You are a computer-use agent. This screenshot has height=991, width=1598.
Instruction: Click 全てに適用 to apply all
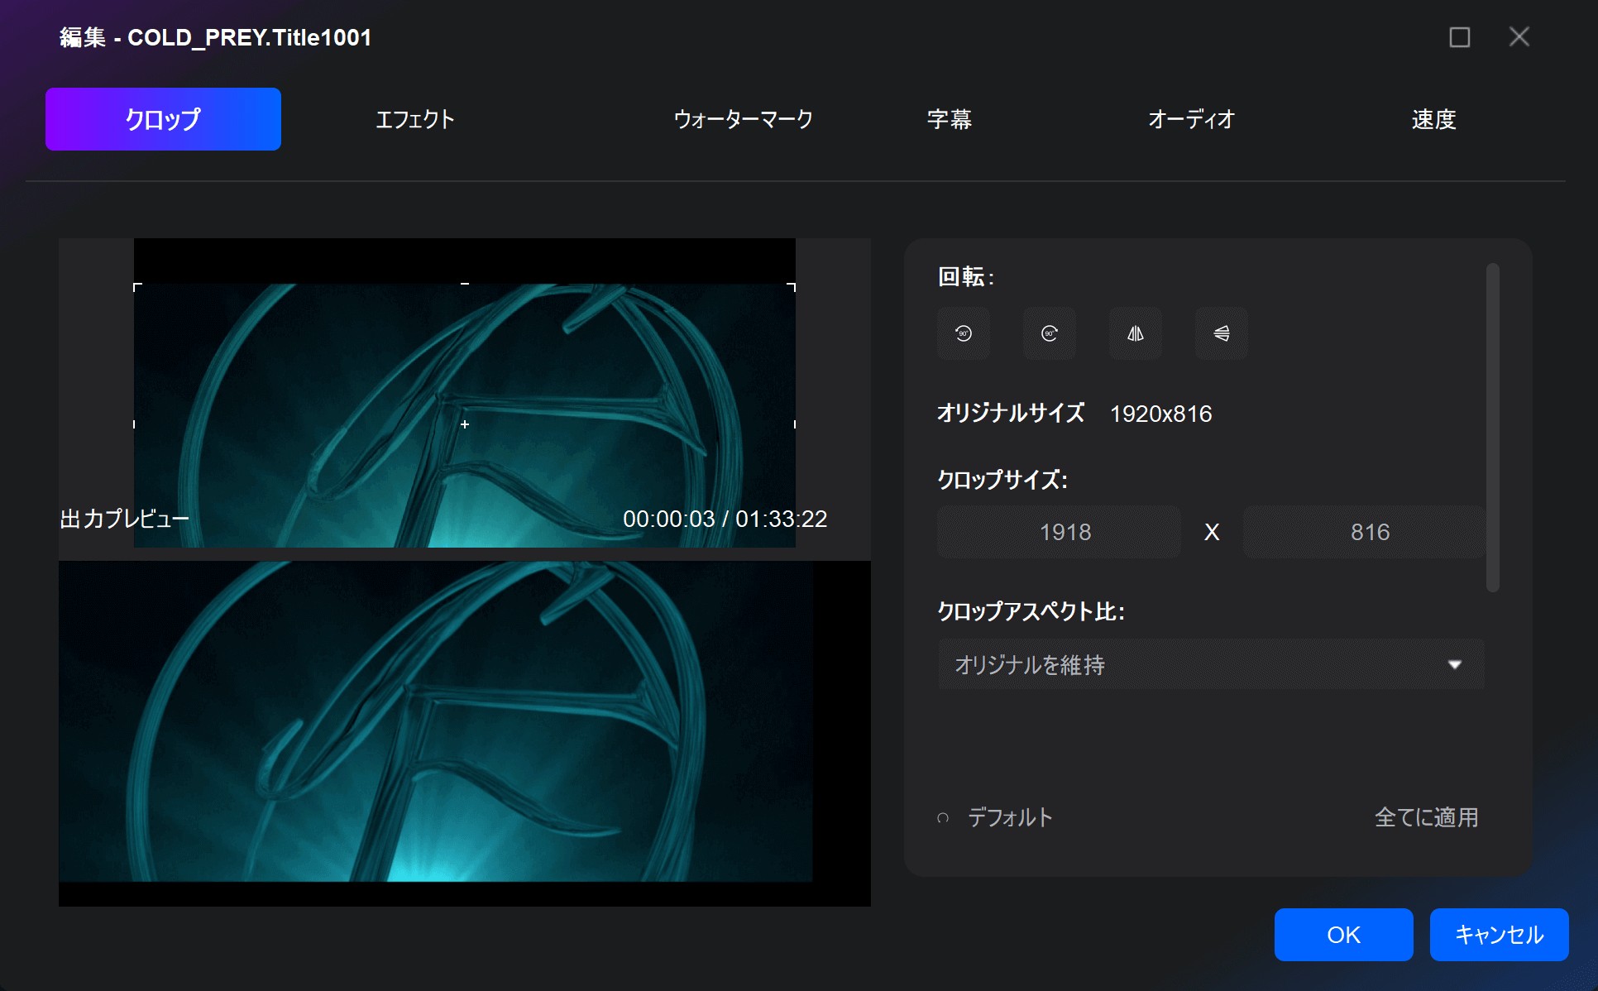click(x=1427, y=817)
